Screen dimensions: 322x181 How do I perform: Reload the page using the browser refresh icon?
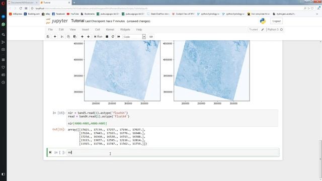click(21, 9)
